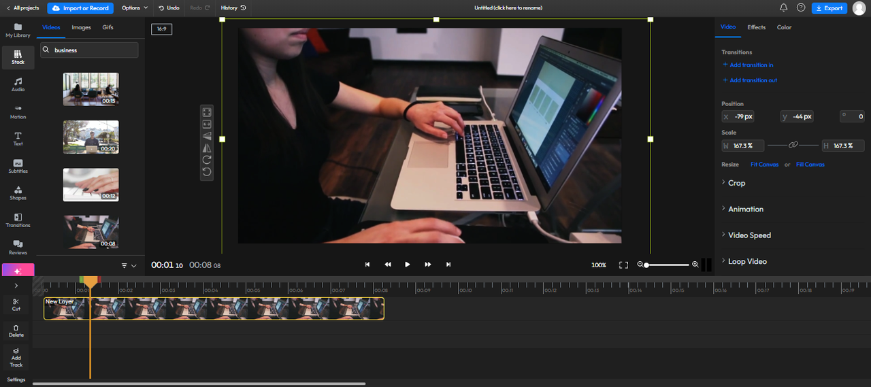
Task: Open the History panel
Action: 233,8
